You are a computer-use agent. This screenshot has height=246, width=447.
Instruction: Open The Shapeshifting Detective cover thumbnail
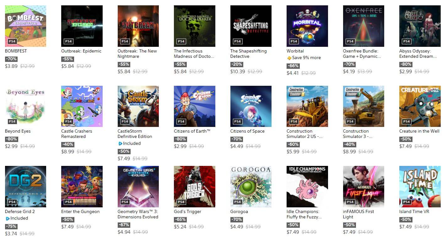coord(251,26)
